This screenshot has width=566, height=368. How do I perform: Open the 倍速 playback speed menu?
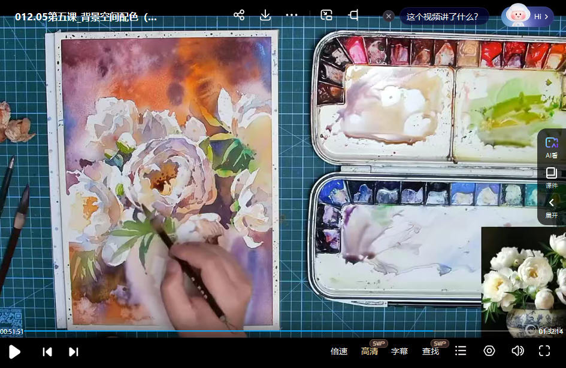tap(339, 351)
